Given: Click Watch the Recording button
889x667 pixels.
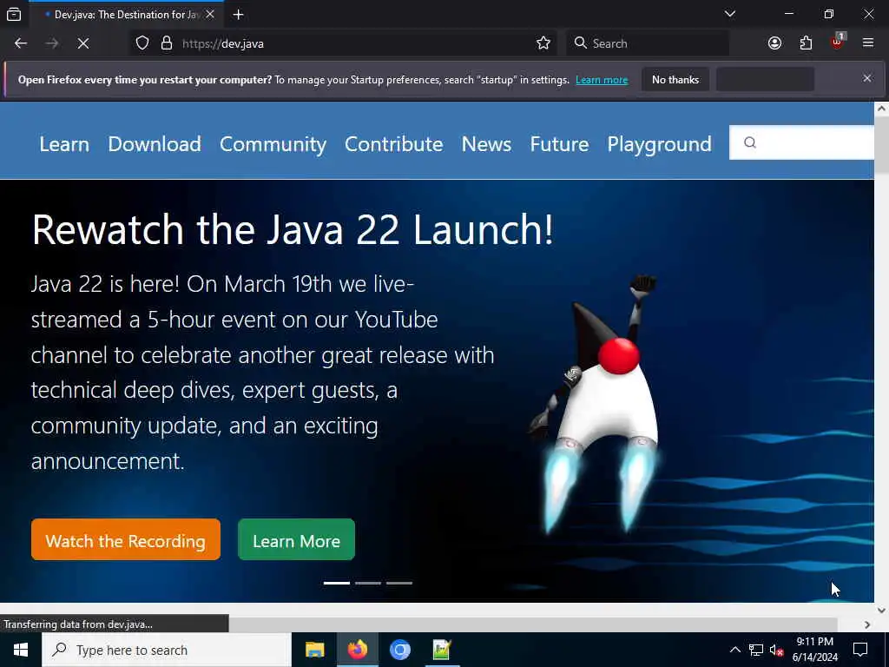Looking at the screenshot, I should [126, 539].
